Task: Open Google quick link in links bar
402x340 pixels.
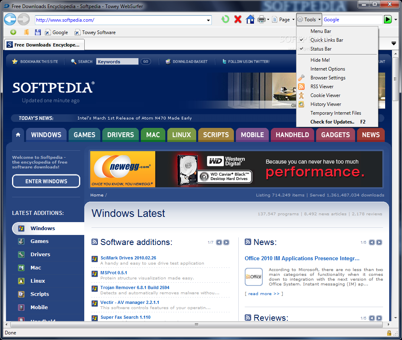Action: [57, 32]
